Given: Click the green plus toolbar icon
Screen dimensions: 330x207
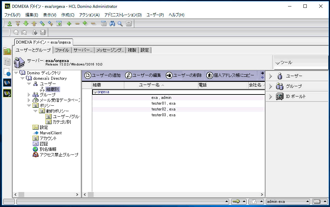Looking at the screenshot, I should 68,24.
